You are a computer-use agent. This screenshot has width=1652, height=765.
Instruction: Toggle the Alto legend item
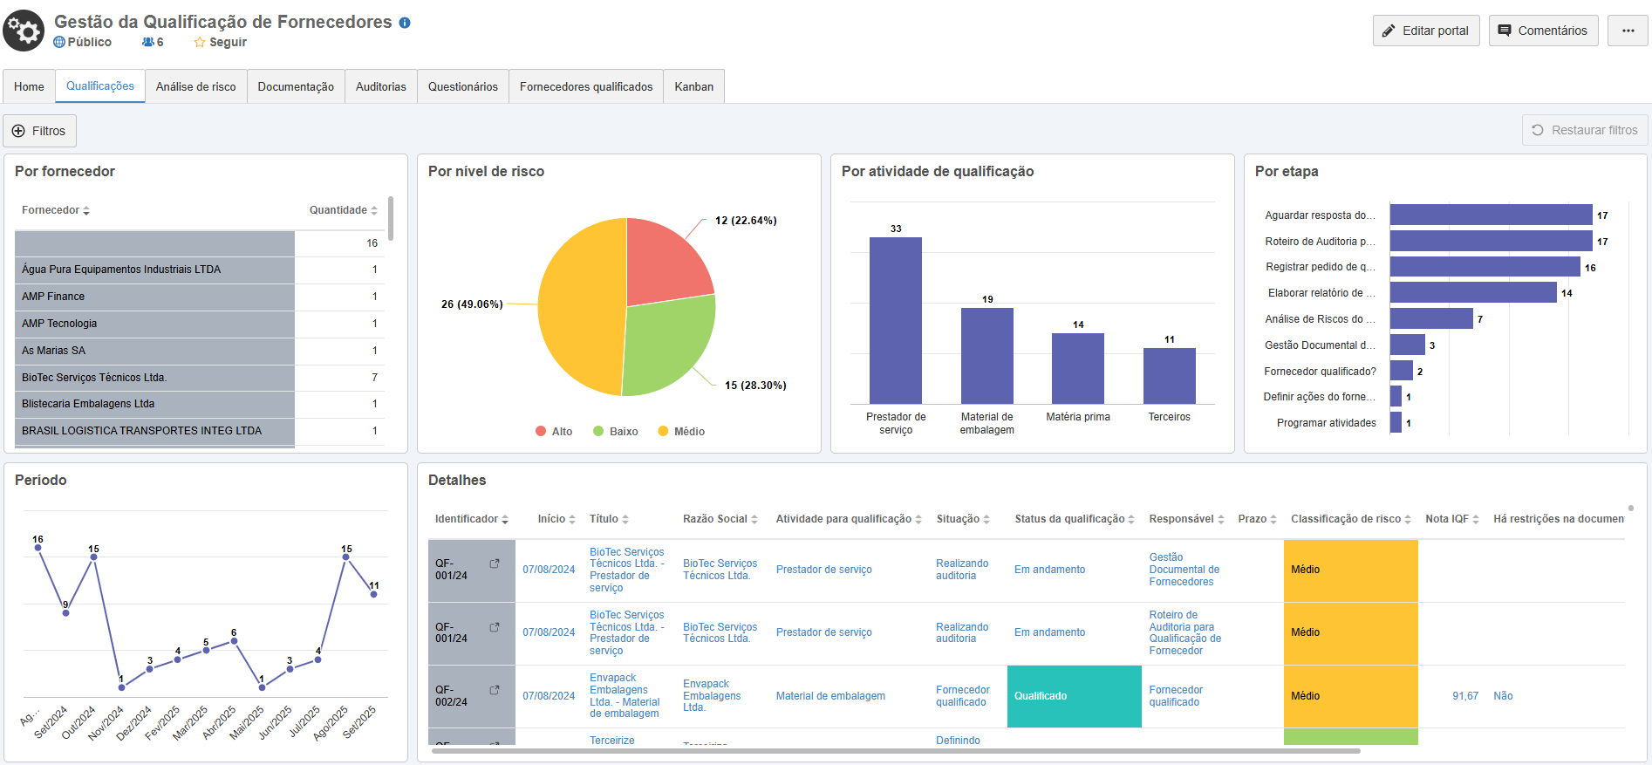554,432
